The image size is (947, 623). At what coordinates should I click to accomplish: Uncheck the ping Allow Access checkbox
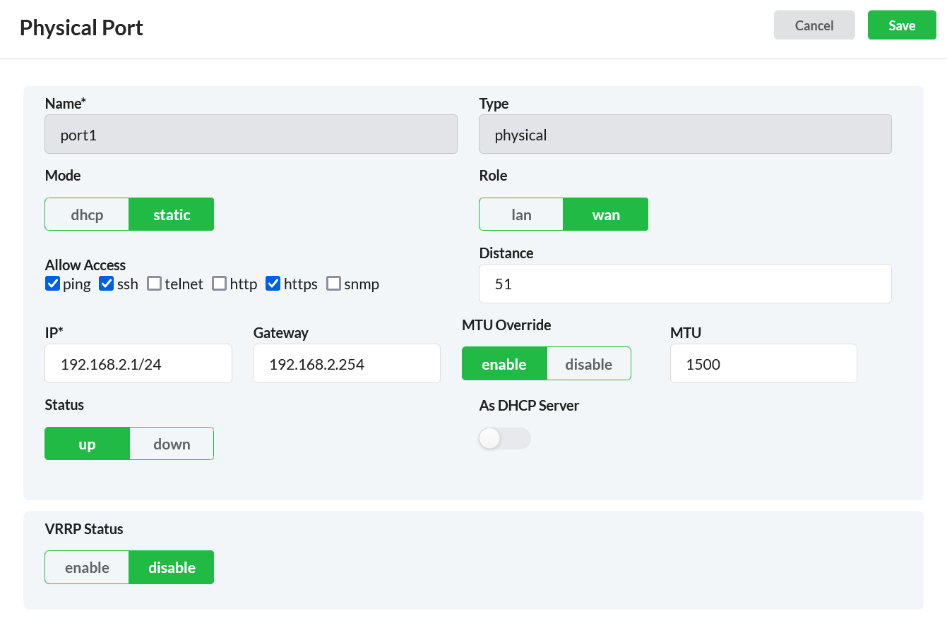[53, 284]
